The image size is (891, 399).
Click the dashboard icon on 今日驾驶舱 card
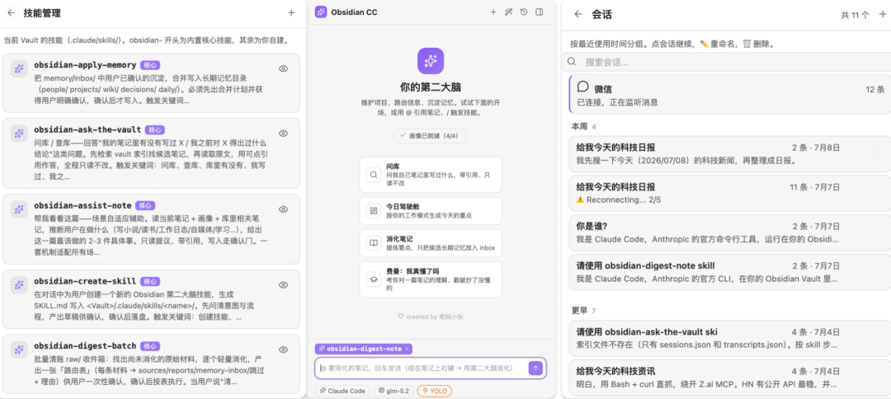pos(374,210)
